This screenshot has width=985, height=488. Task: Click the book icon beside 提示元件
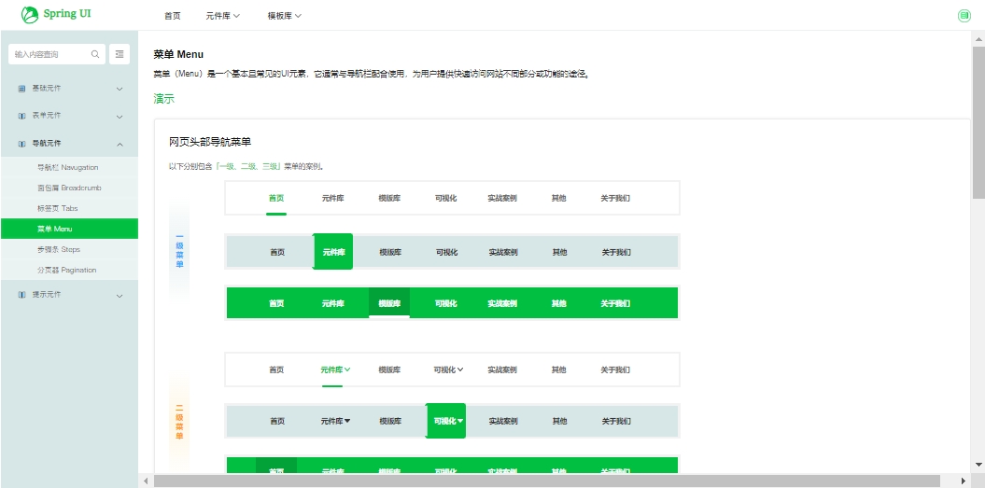pos(21,295)
